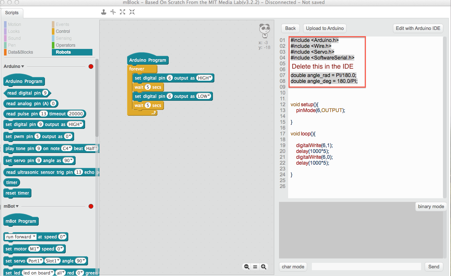Click Edit with Arduino IDE
451x276 pixels.
418,28
